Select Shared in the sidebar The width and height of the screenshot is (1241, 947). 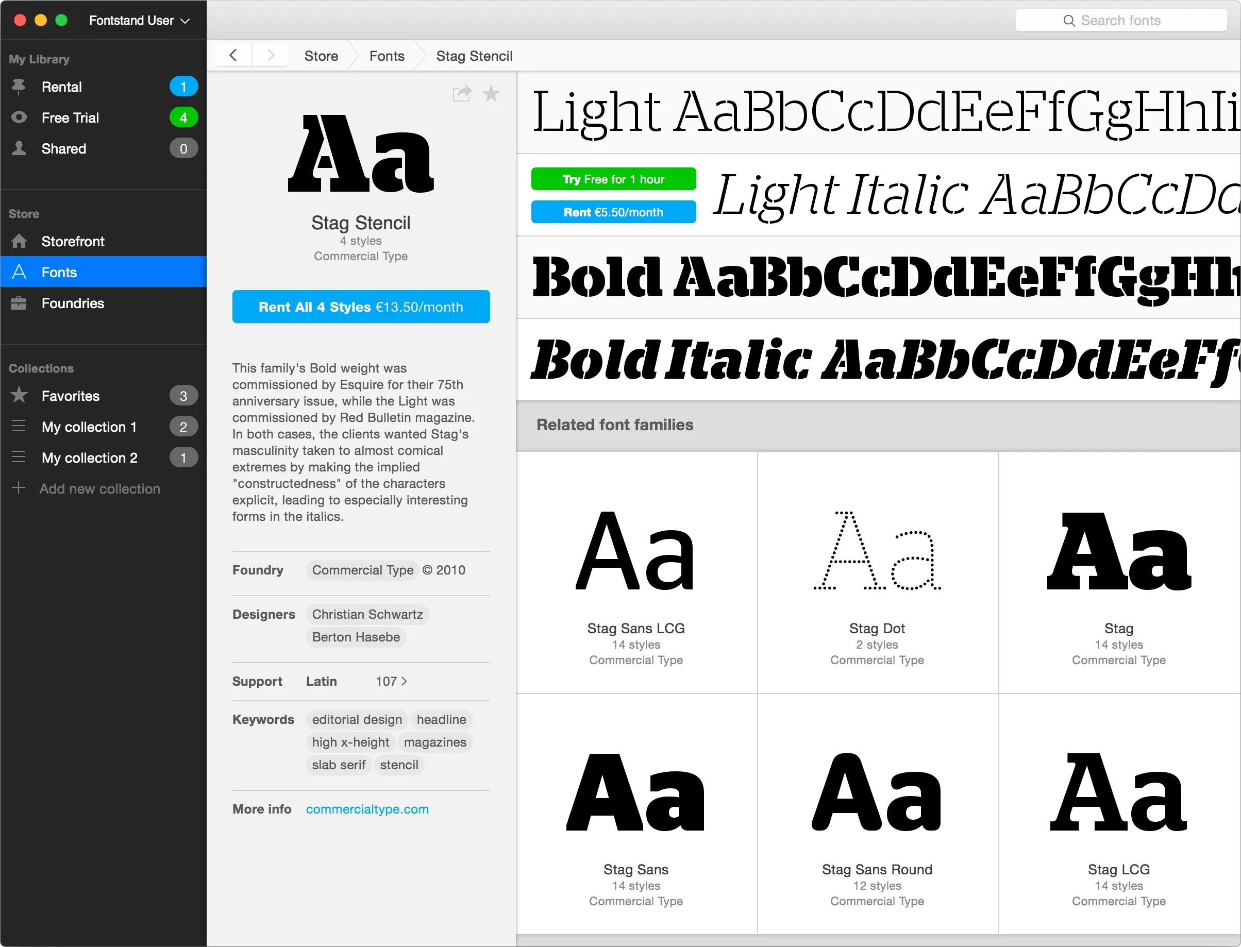[x=103, y=148]
